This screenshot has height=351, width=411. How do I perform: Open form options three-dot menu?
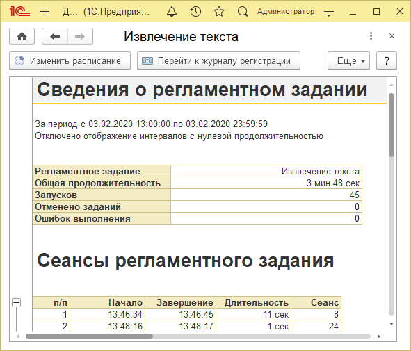click(371, 36)
